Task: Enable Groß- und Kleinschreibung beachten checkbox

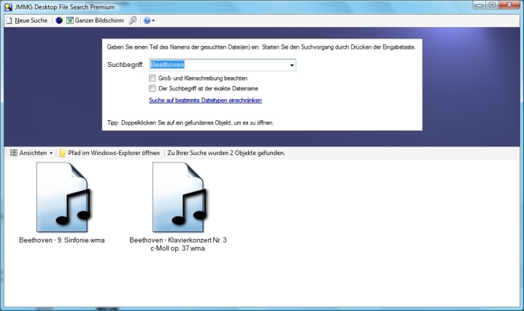Action: pyautogui.click(x=153, y=78)
